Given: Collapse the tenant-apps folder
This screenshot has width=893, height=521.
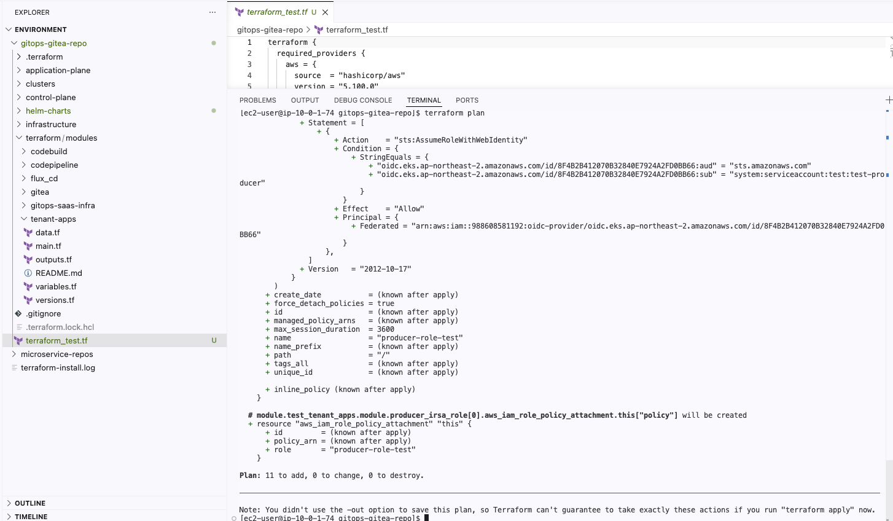Looking at the screenshot, I should pos(24,219).
